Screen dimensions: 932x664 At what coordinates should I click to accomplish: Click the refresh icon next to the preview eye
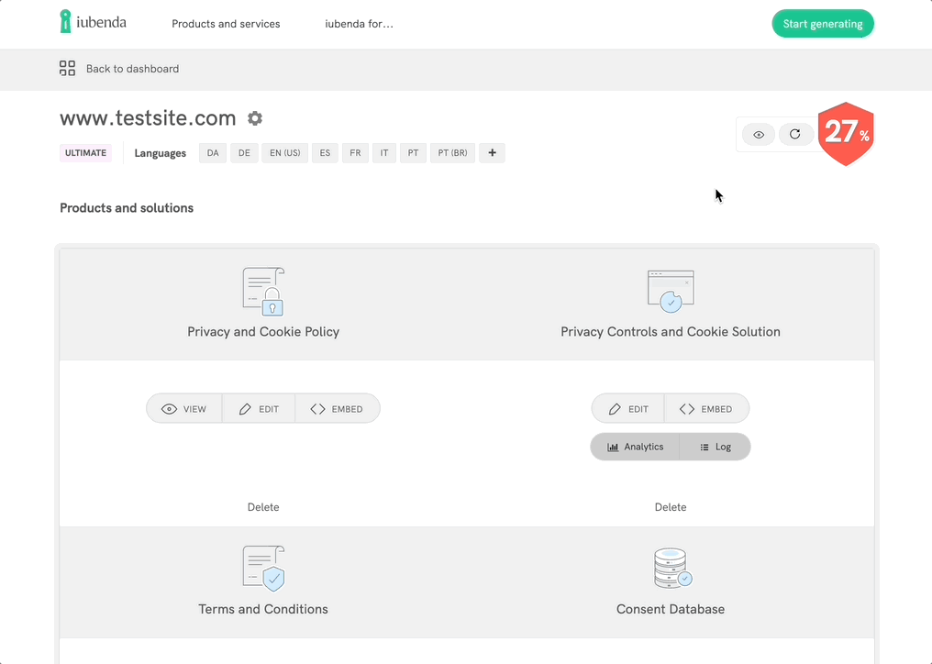[x=795, y=134]
